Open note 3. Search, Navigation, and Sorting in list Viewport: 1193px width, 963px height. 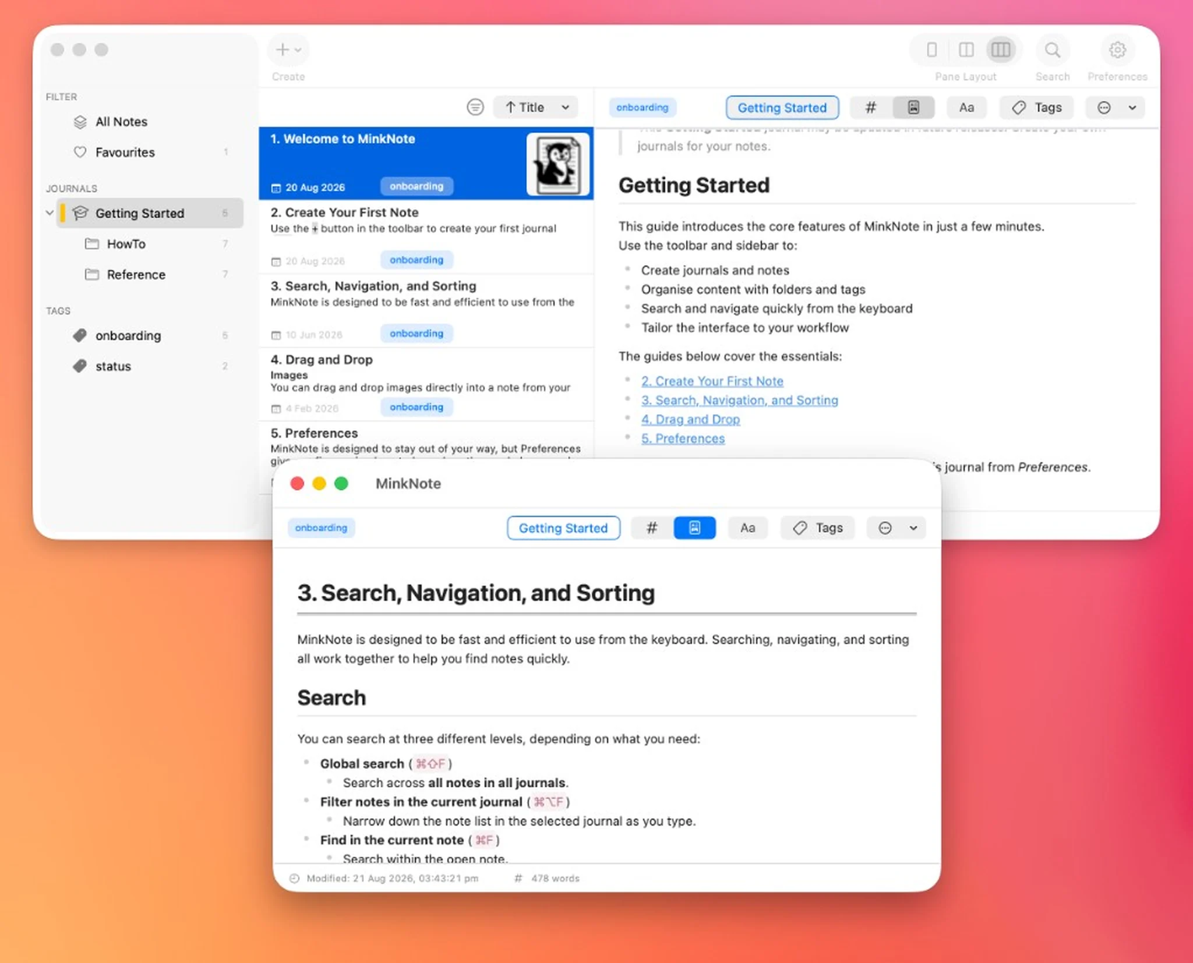[426, 311]
